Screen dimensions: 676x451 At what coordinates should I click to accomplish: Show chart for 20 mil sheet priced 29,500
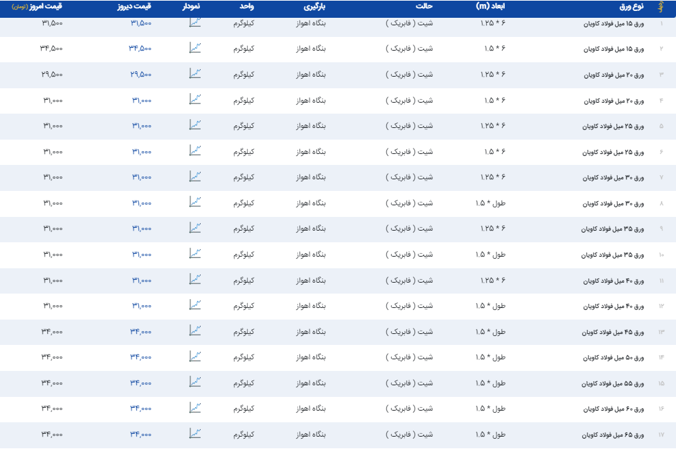point(195,73)
